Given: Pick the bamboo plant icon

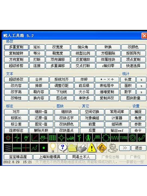Looking at the screenshot, I should (79, 138).
